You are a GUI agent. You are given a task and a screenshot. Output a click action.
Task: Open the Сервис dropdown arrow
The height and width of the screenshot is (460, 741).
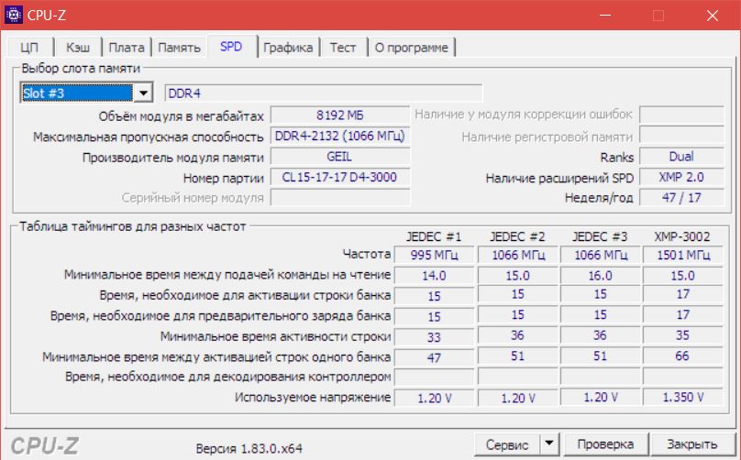[x=549, y=444]
